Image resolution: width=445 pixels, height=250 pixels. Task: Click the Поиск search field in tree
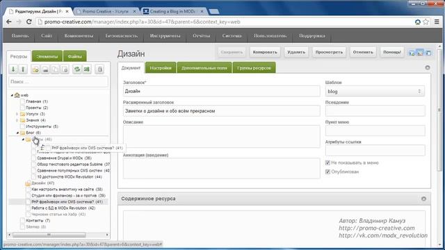pyautogui.click(x=58, y=82)
